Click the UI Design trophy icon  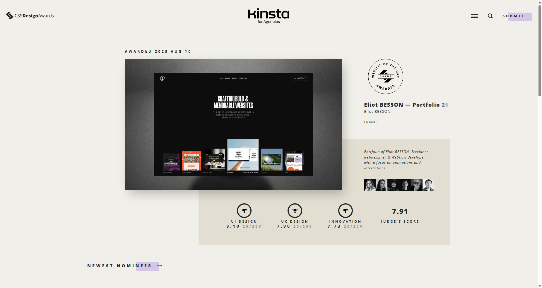(x=244, y=211)
